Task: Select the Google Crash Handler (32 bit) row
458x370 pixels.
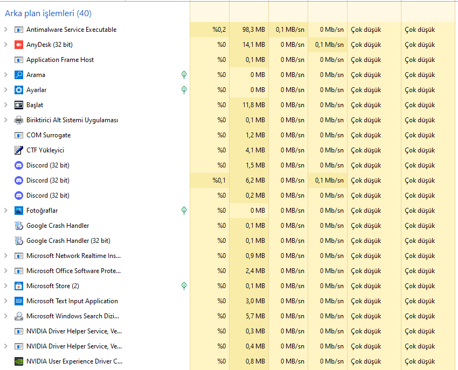Action: pos(68,241)
